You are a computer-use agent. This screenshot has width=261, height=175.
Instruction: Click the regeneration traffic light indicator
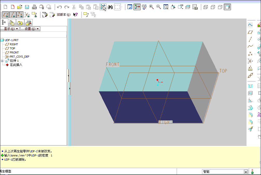click(252, 171)
